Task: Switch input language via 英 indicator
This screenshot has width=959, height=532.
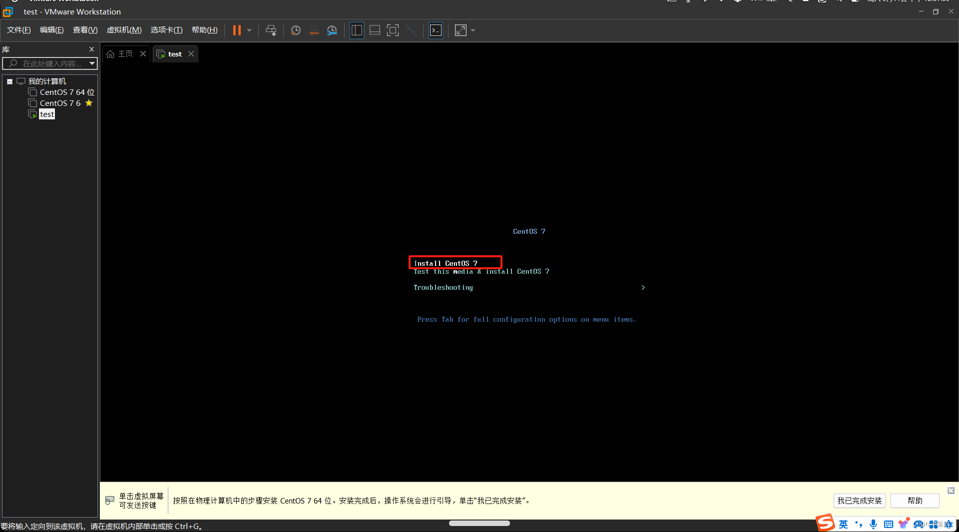Action: point(844,524)
